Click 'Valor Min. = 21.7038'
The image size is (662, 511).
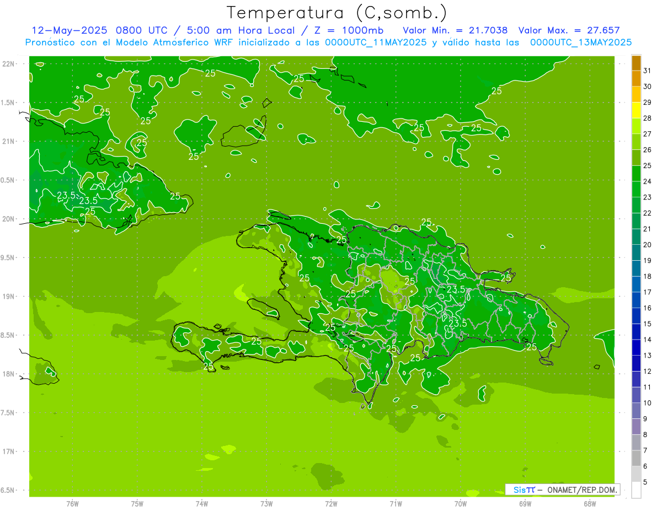(455, 30)
